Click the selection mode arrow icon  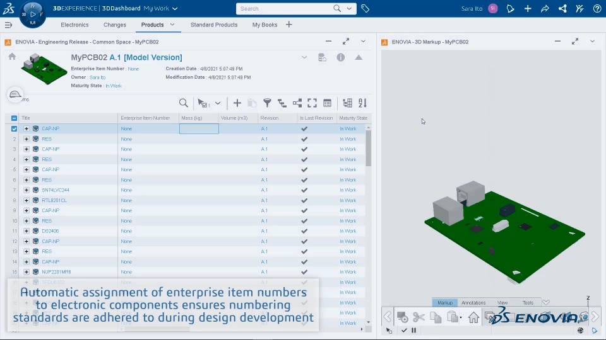(203, 103)
